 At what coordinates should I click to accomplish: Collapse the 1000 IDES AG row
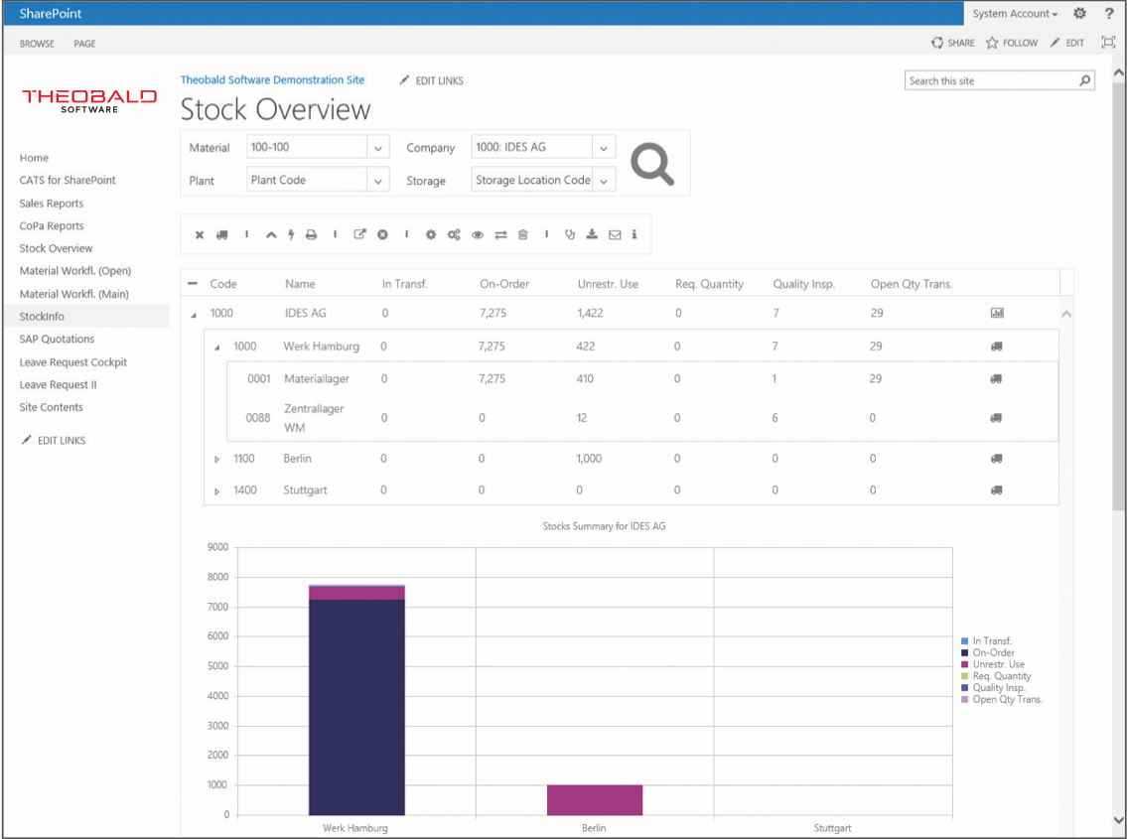194,314
